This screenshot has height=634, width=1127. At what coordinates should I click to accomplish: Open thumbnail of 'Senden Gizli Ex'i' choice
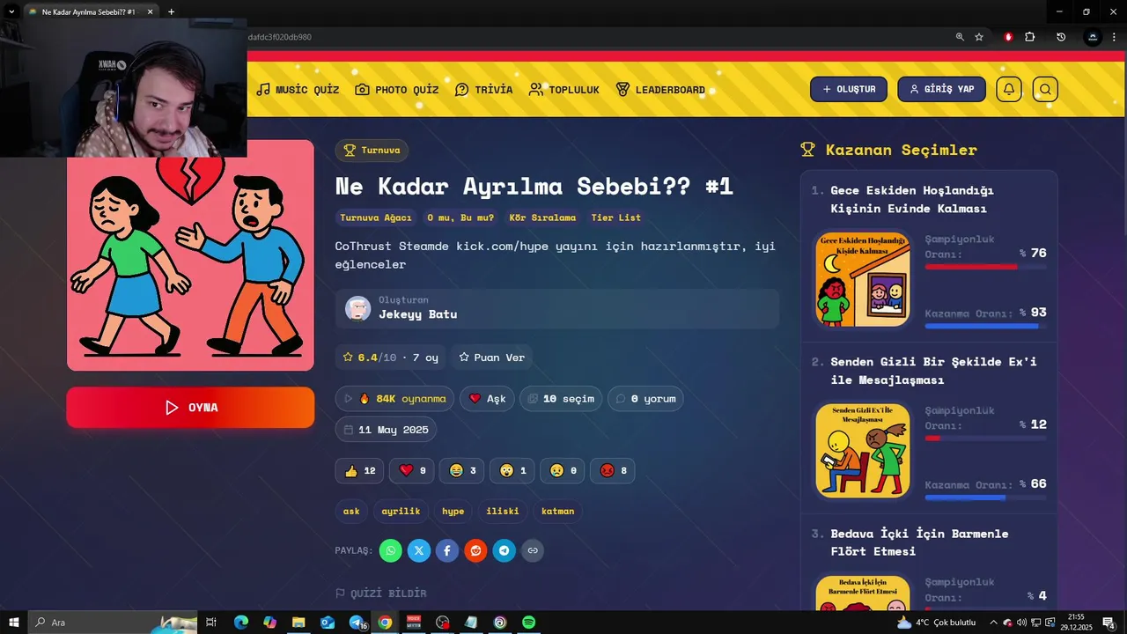coord(863,451)
